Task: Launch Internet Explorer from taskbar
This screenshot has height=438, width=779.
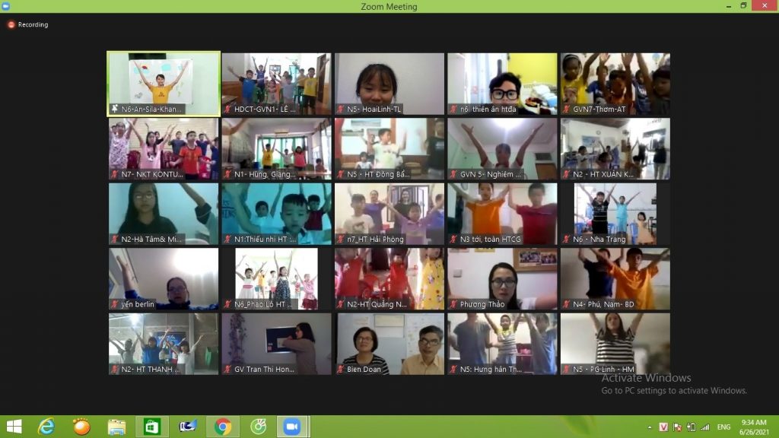Action: (46, 427)
